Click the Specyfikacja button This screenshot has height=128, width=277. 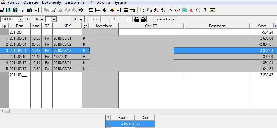coord(165,19)
